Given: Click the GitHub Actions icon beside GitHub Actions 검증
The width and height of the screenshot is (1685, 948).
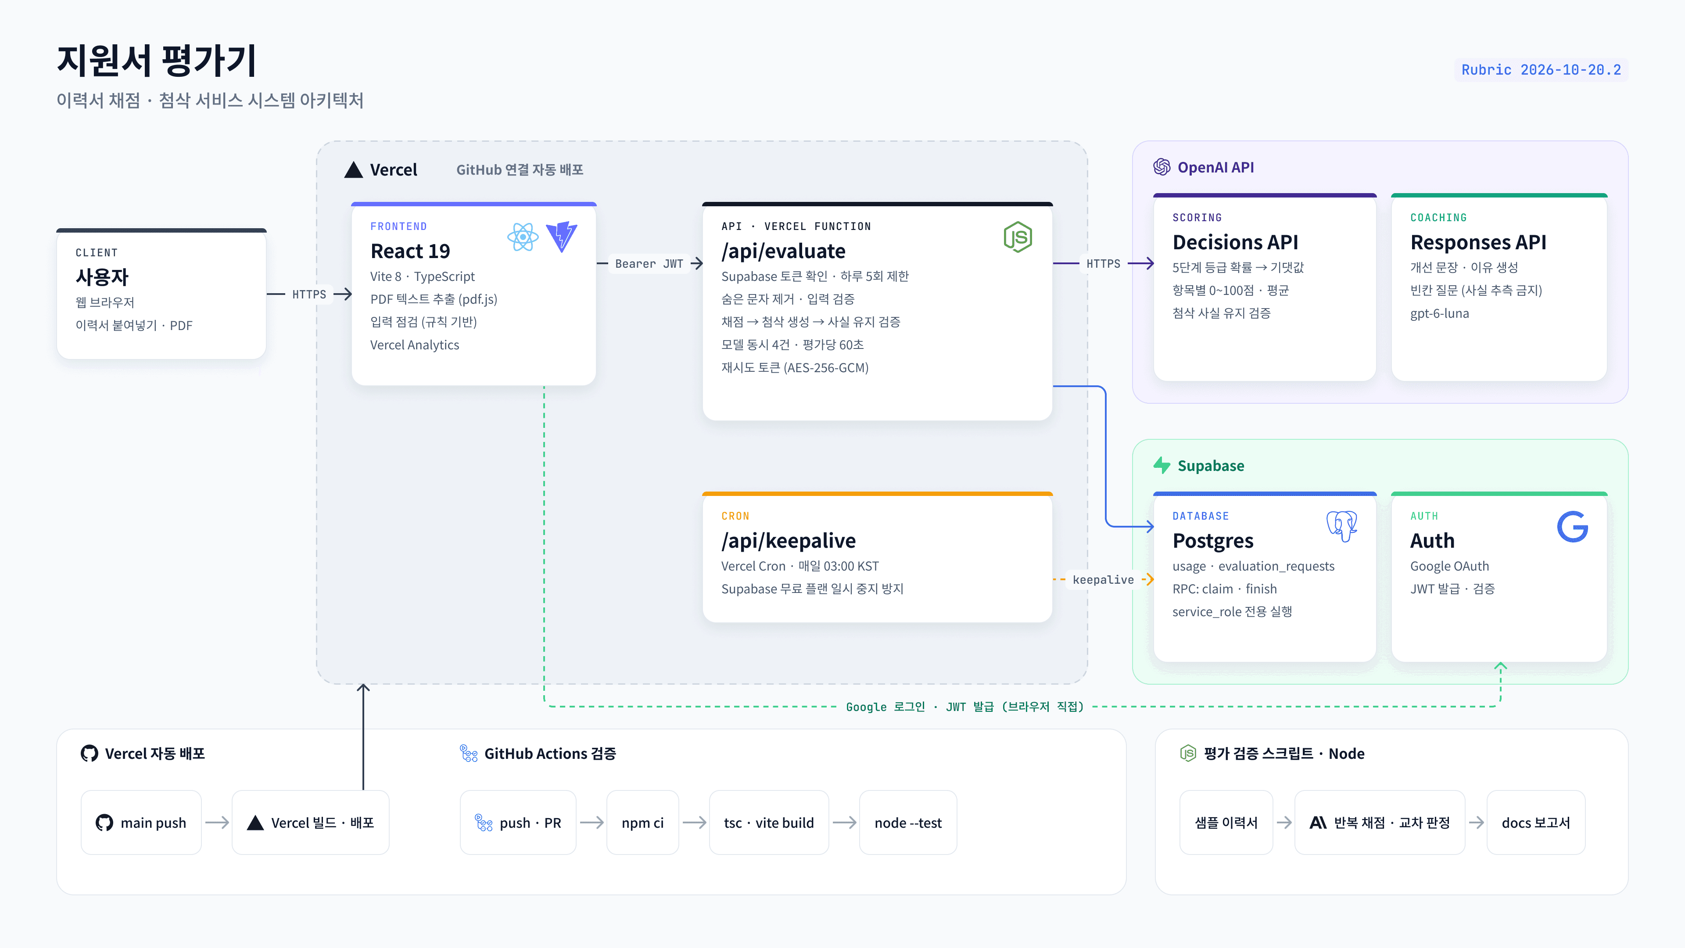Looking at the screenshot, I should click(468, 754).
